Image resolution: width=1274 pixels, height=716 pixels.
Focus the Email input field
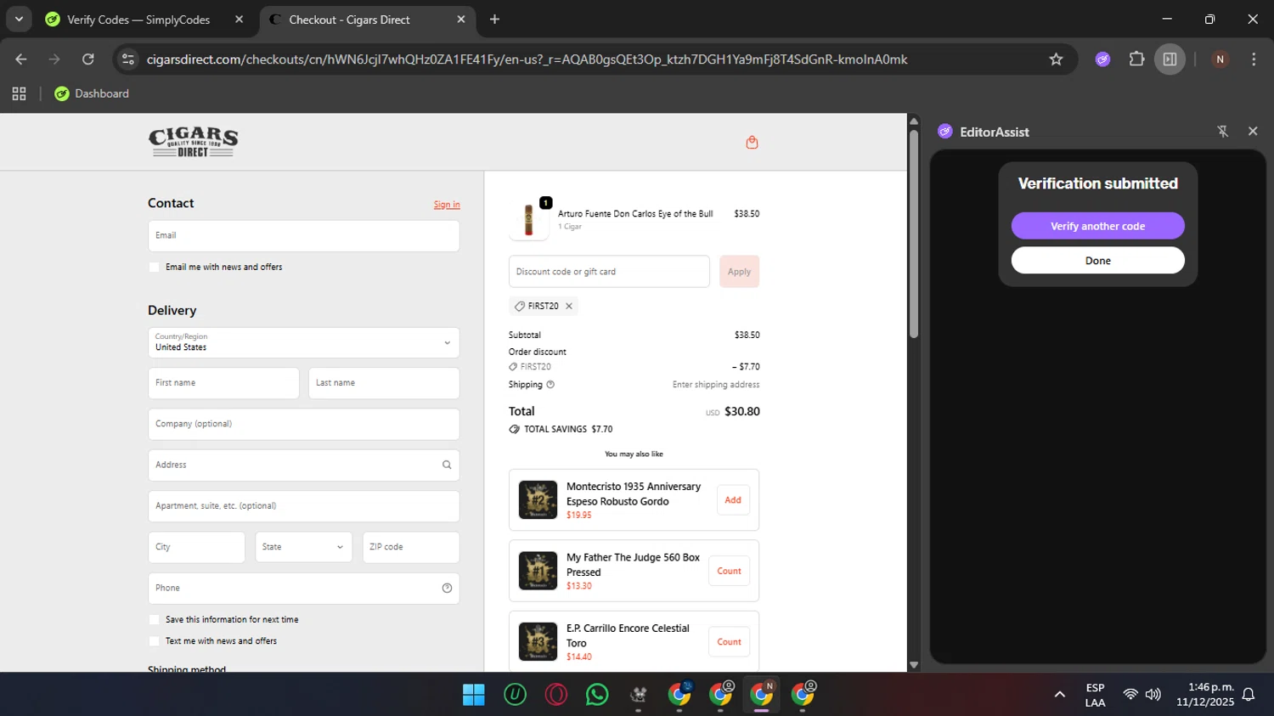tap(304, 236)
